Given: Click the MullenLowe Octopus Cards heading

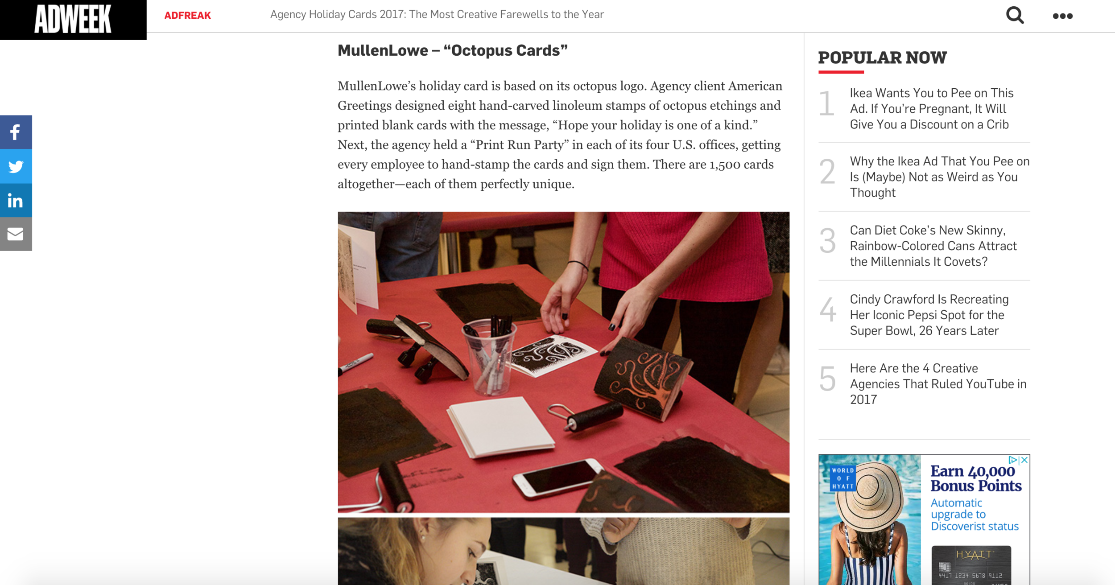Looking at the screenshot, I should point(452,50).
